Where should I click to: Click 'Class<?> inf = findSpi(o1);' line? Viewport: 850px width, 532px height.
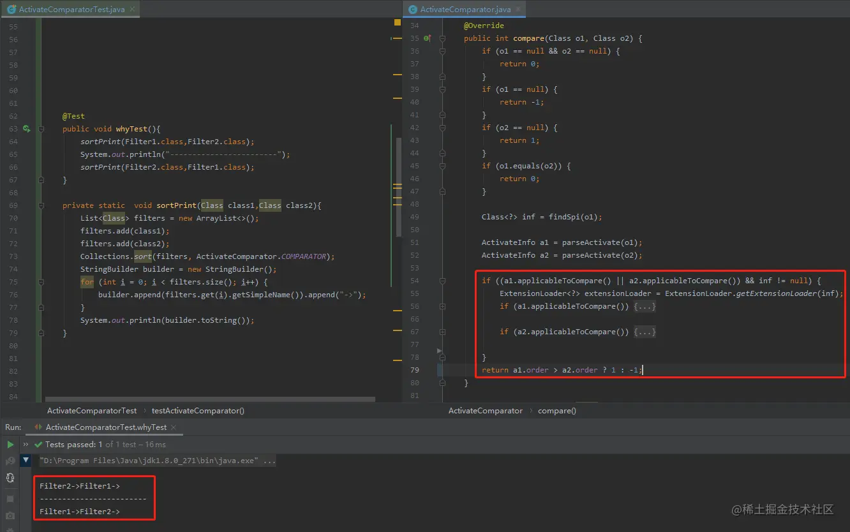542,217
